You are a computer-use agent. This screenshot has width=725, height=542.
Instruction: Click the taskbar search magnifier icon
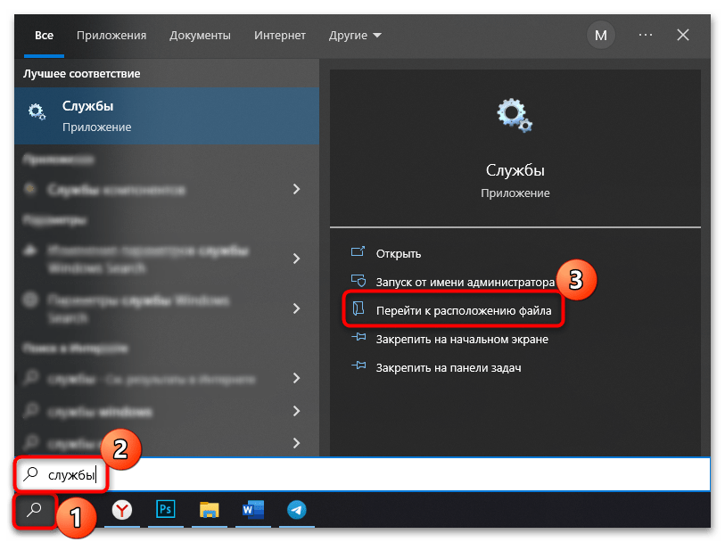click(33, 509)
